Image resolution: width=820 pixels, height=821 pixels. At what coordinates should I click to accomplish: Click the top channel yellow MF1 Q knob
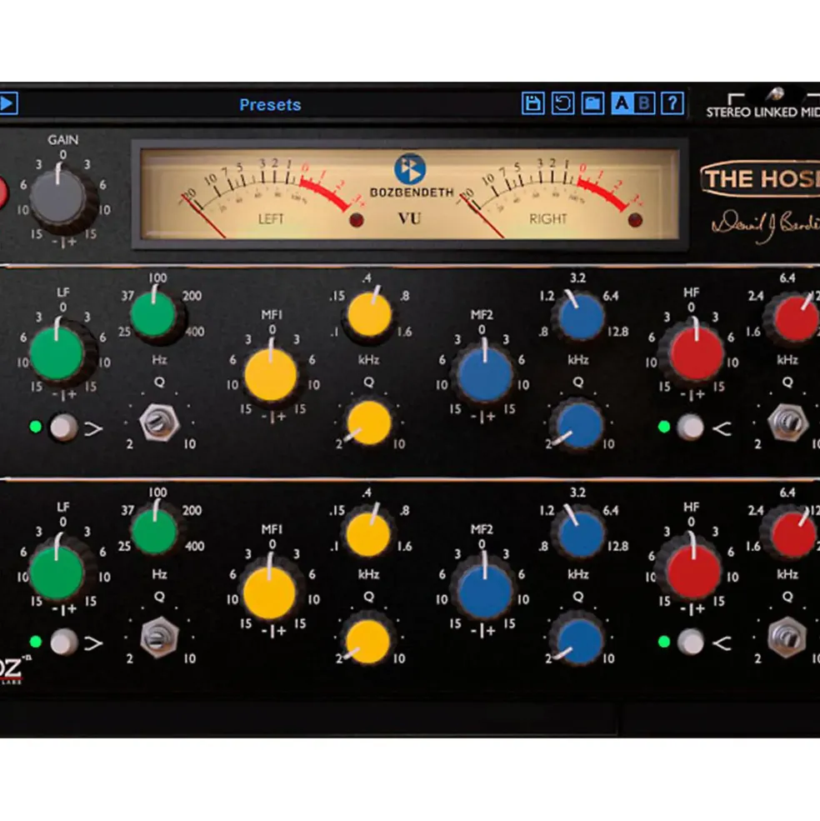pyautogui.click(x=368, y=423)
